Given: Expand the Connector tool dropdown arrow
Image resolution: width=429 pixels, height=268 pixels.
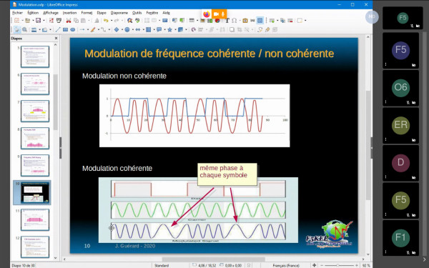Looking at the screenshot, I should click(x=109, y=29).
